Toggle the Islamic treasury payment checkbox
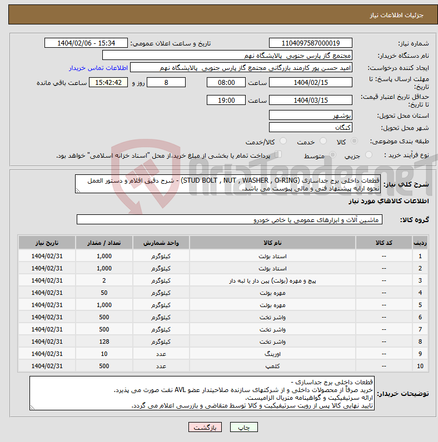This screenshot has width=438, height=442. pos(278,154)
